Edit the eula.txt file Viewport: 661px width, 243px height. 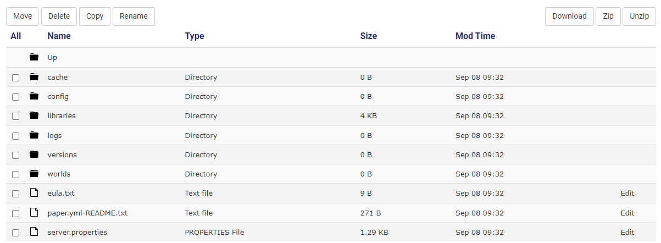coord(627,193)
